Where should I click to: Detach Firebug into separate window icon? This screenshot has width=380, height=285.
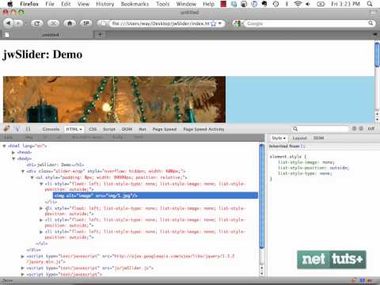point(361,128)
